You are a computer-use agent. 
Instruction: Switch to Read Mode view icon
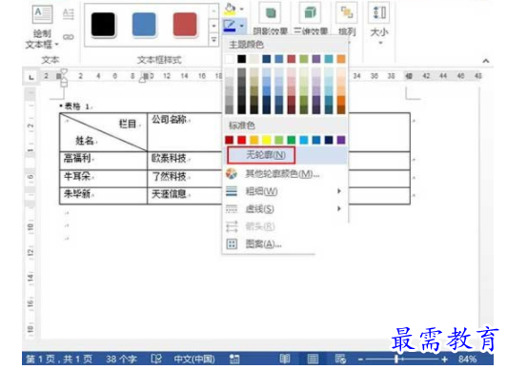pos(285,359)
